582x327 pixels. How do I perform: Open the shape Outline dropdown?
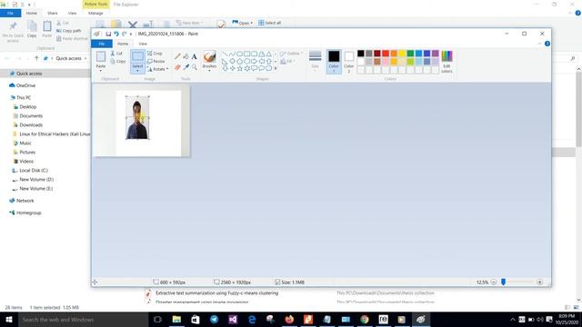[x=291, y=54]
